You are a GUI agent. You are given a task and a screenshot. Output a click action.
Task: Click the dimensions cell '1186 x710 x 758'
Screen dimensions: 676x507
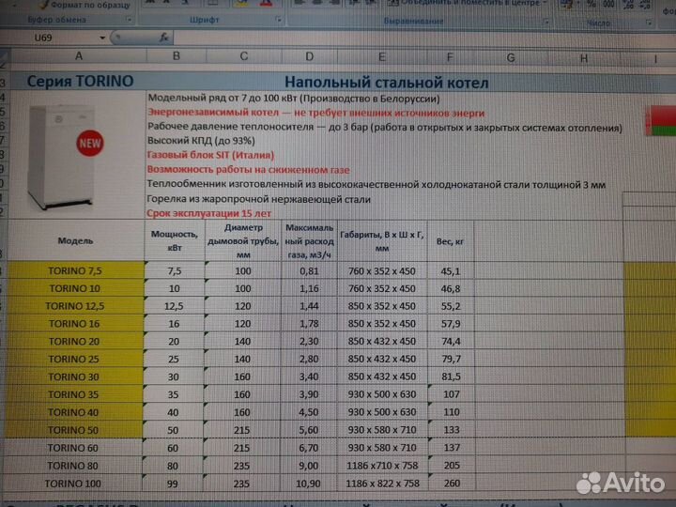(382, 466)
